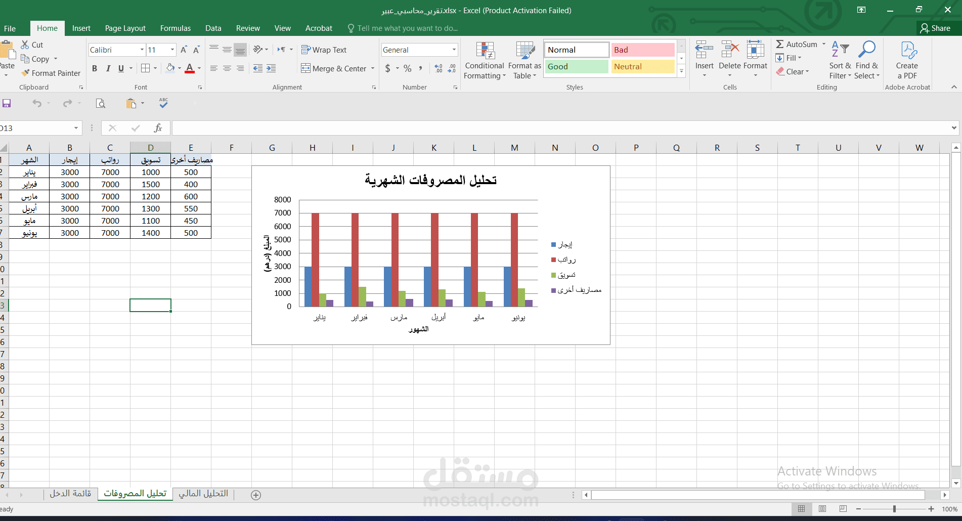Toggle Underline formatting

click(x=121, y=68)
